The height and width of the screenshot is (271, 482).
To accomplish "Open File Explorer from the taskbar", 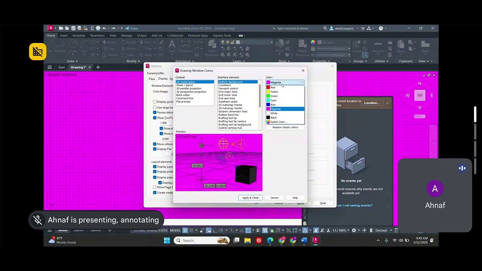I will (x=247, y=241).
